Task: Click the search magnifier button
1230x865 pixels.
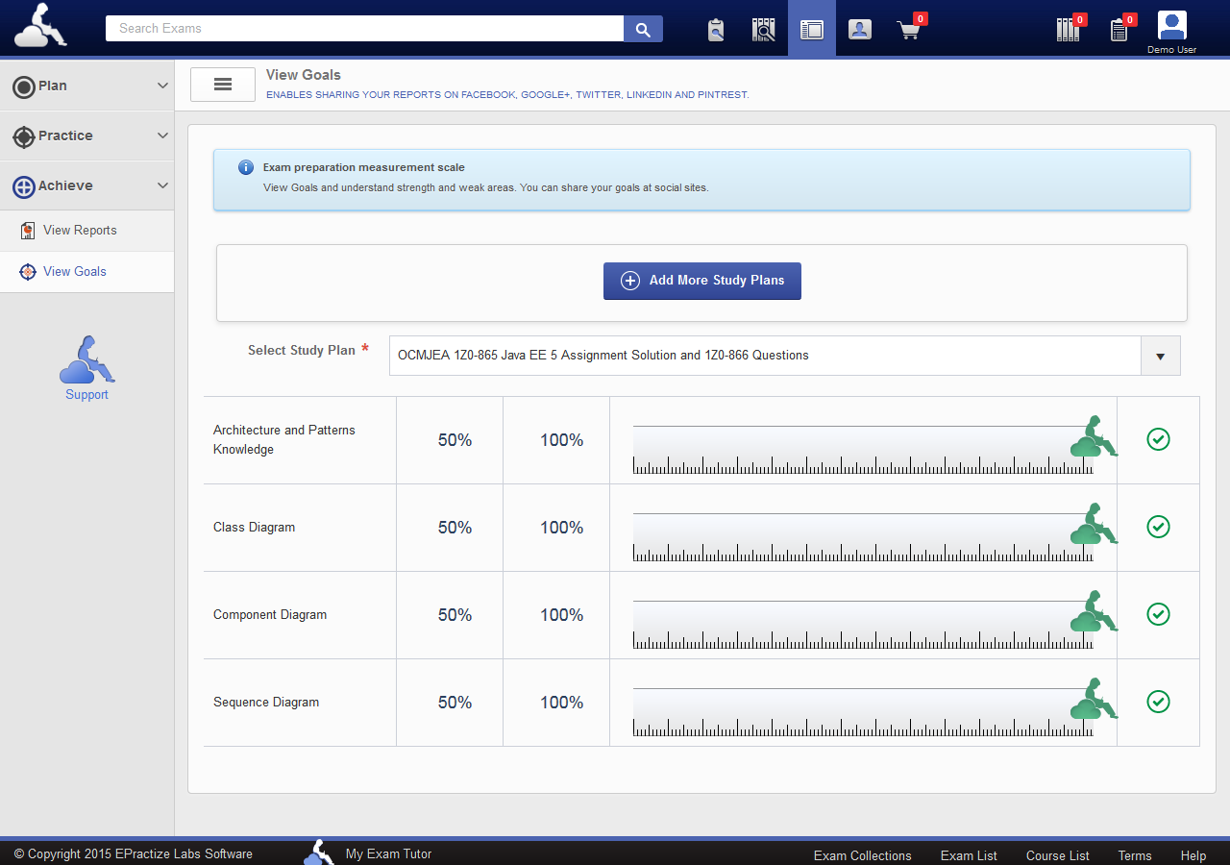Action: pos(643,29)
